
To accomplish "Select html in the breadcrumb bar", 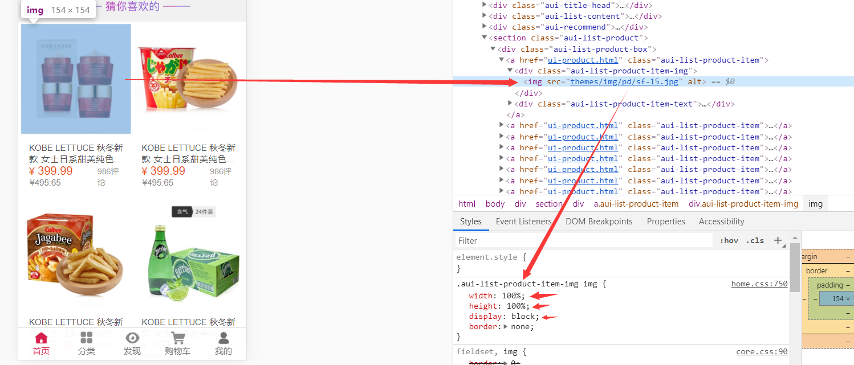I will 467,204.
